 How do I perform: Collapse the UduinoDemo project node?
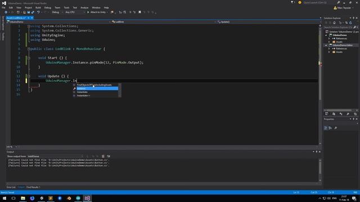pos(326,35)
